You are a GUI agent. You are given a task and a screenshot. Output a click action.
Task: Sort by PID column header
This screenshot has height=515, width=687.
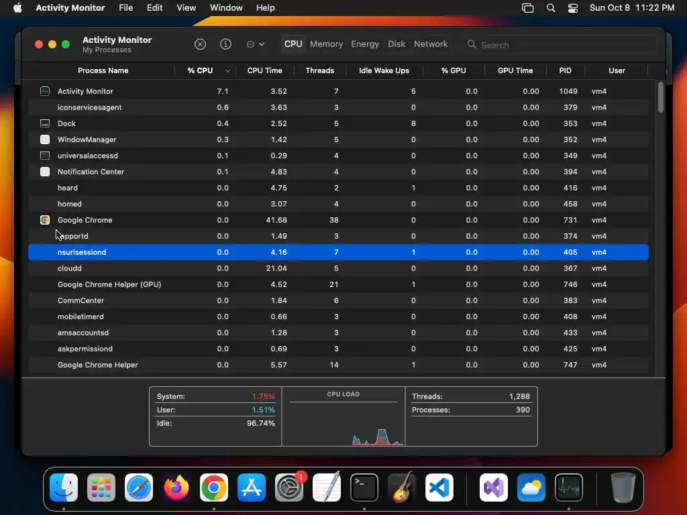tap(565, 70)
